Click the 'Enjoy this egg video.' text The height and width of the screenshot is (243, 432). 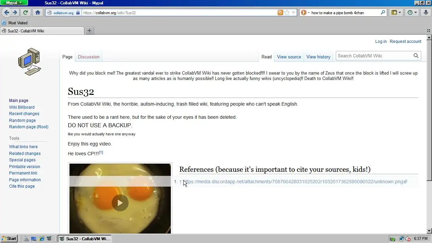tap(90, 144)
